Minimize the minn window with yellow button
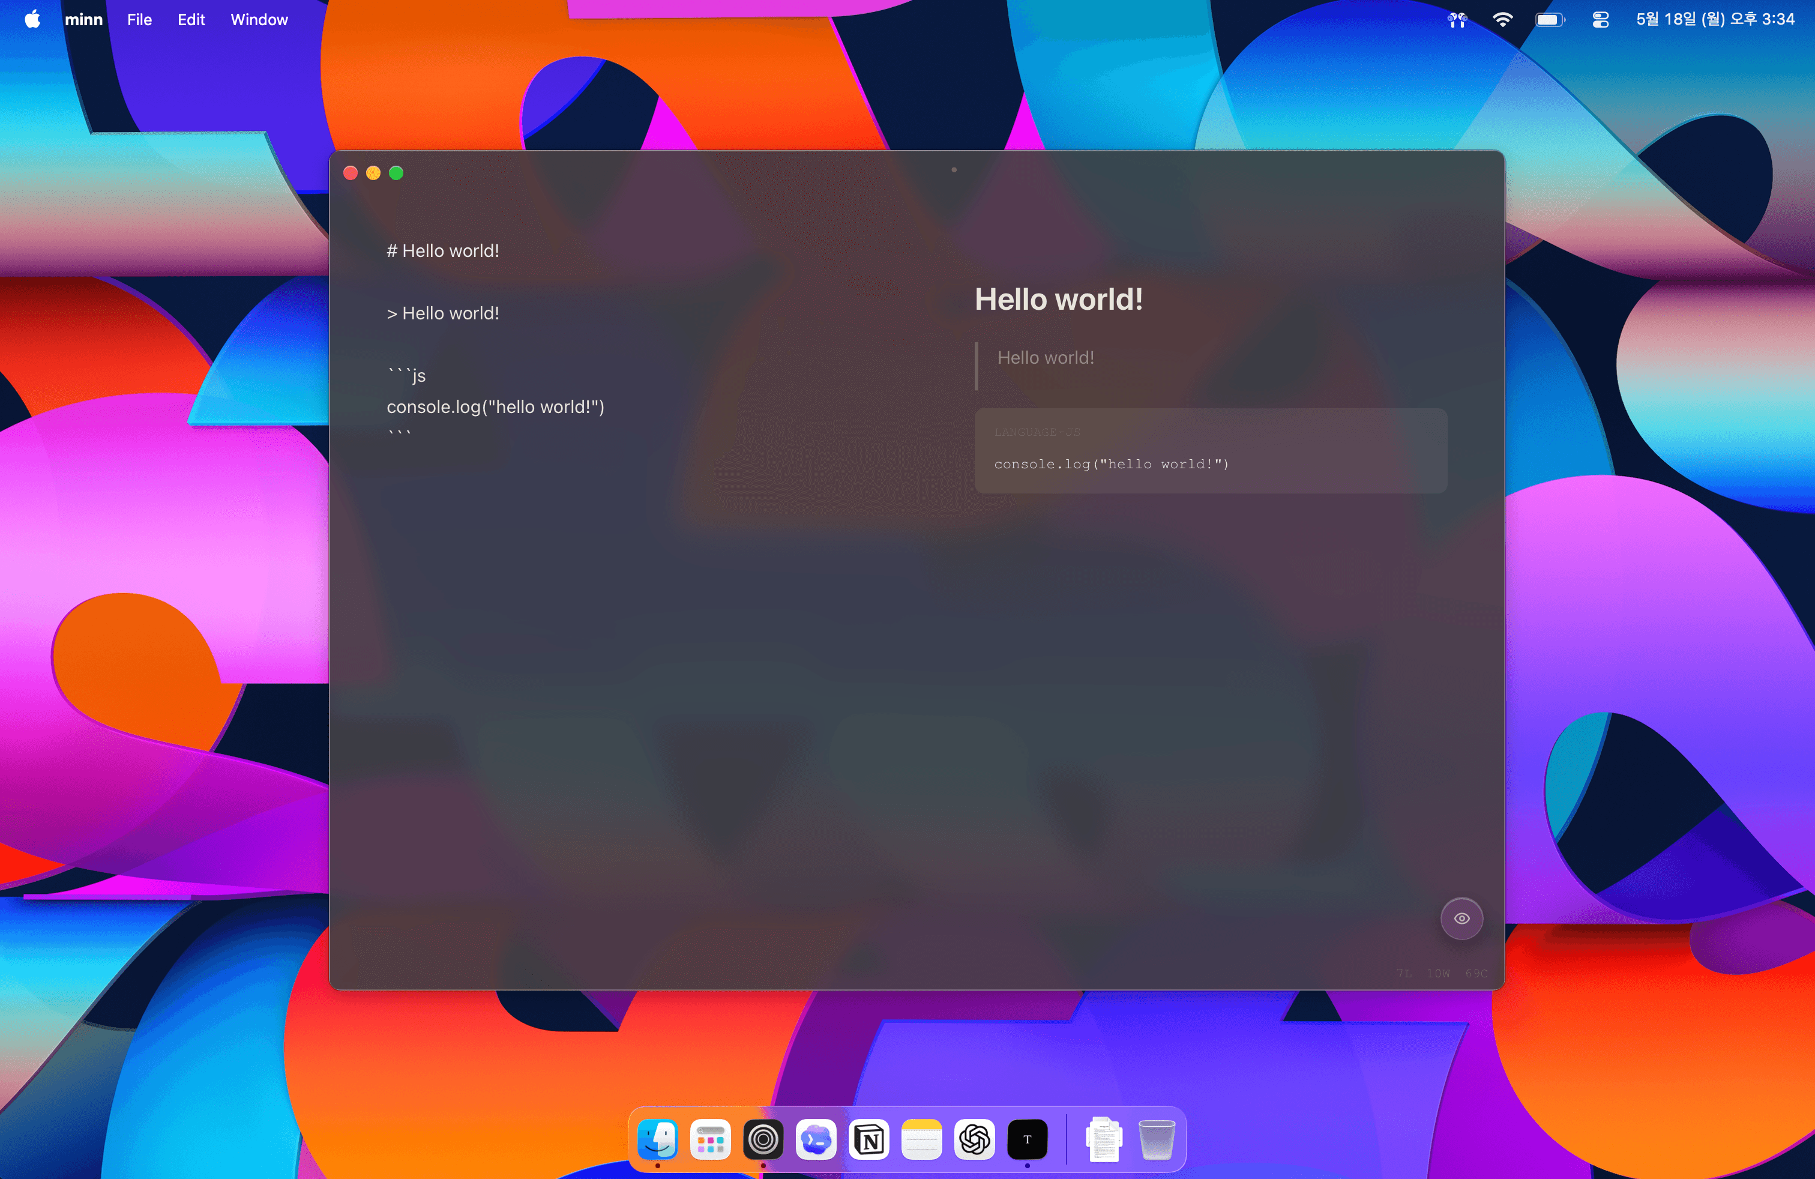 coord(374,173)
